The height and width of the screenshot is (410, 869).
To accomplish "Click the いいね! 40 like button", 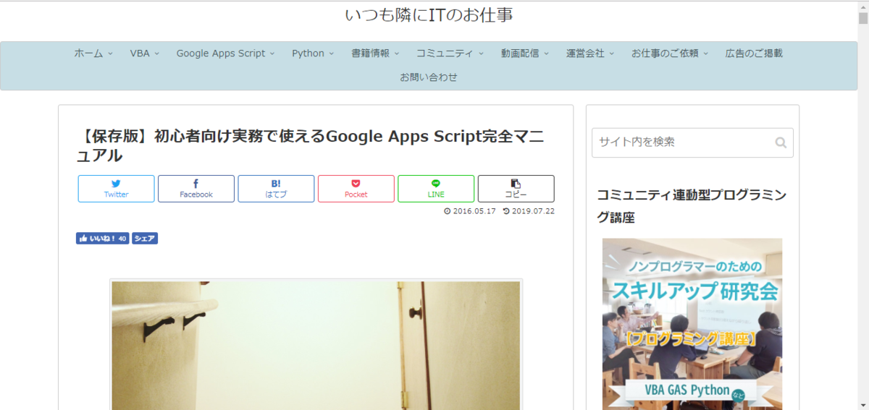I will (x=102, y=238).
